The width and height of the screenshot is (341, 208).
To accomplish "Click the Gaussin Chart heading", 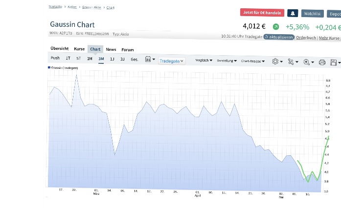I will [72, 24].
